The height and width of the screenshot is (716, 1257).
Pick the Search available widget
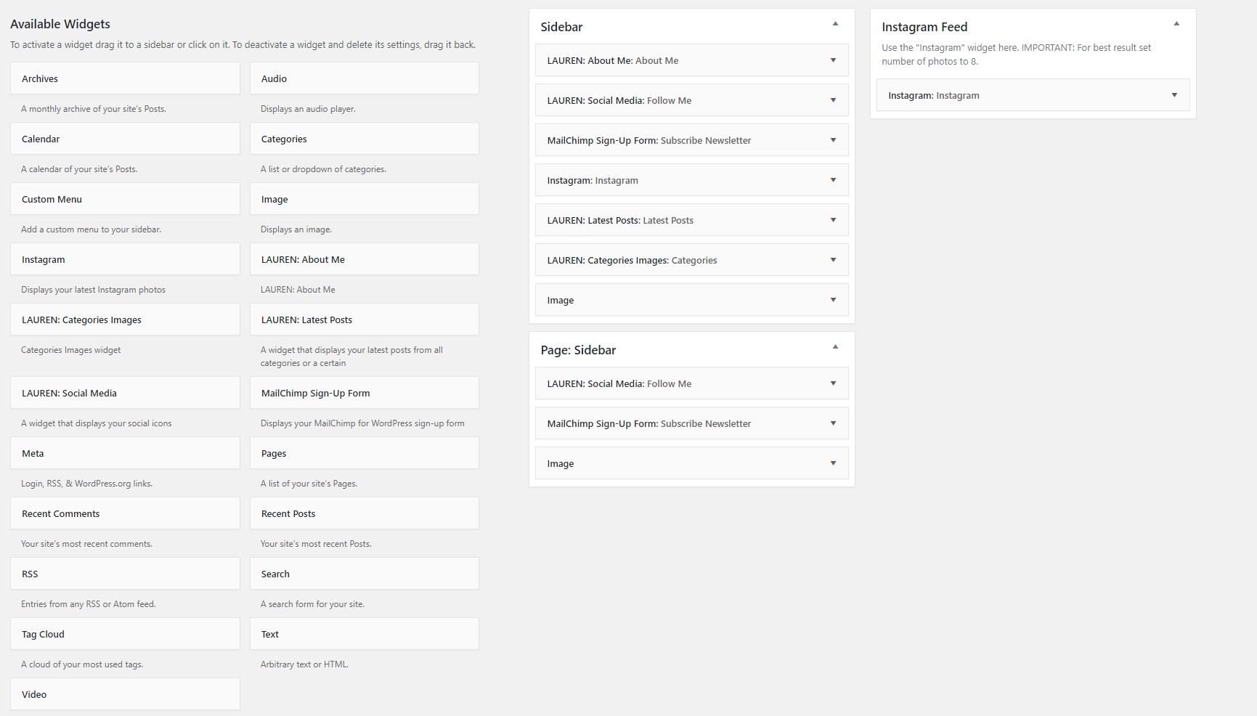[x=364, y=574]
